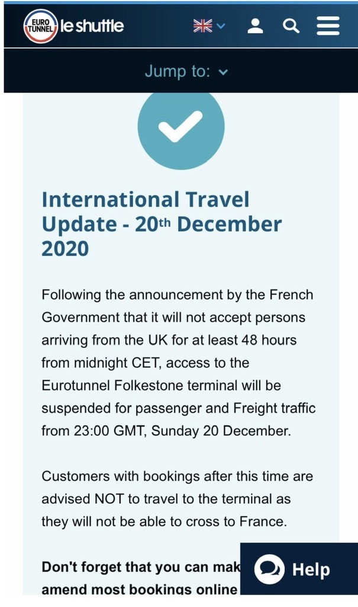The image size is (358, 607).
Task: Select the UK flag language icon
Action: click(203, 26)
